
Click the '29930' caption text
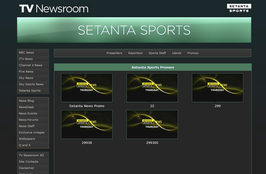click(87, 143)
